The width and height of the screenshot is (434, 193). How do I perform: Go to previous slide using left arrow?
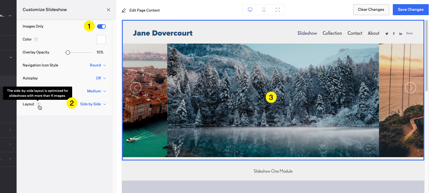136,88
